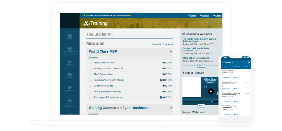
Task: Play the Managing your investment podcast
Action: [236, 89]
